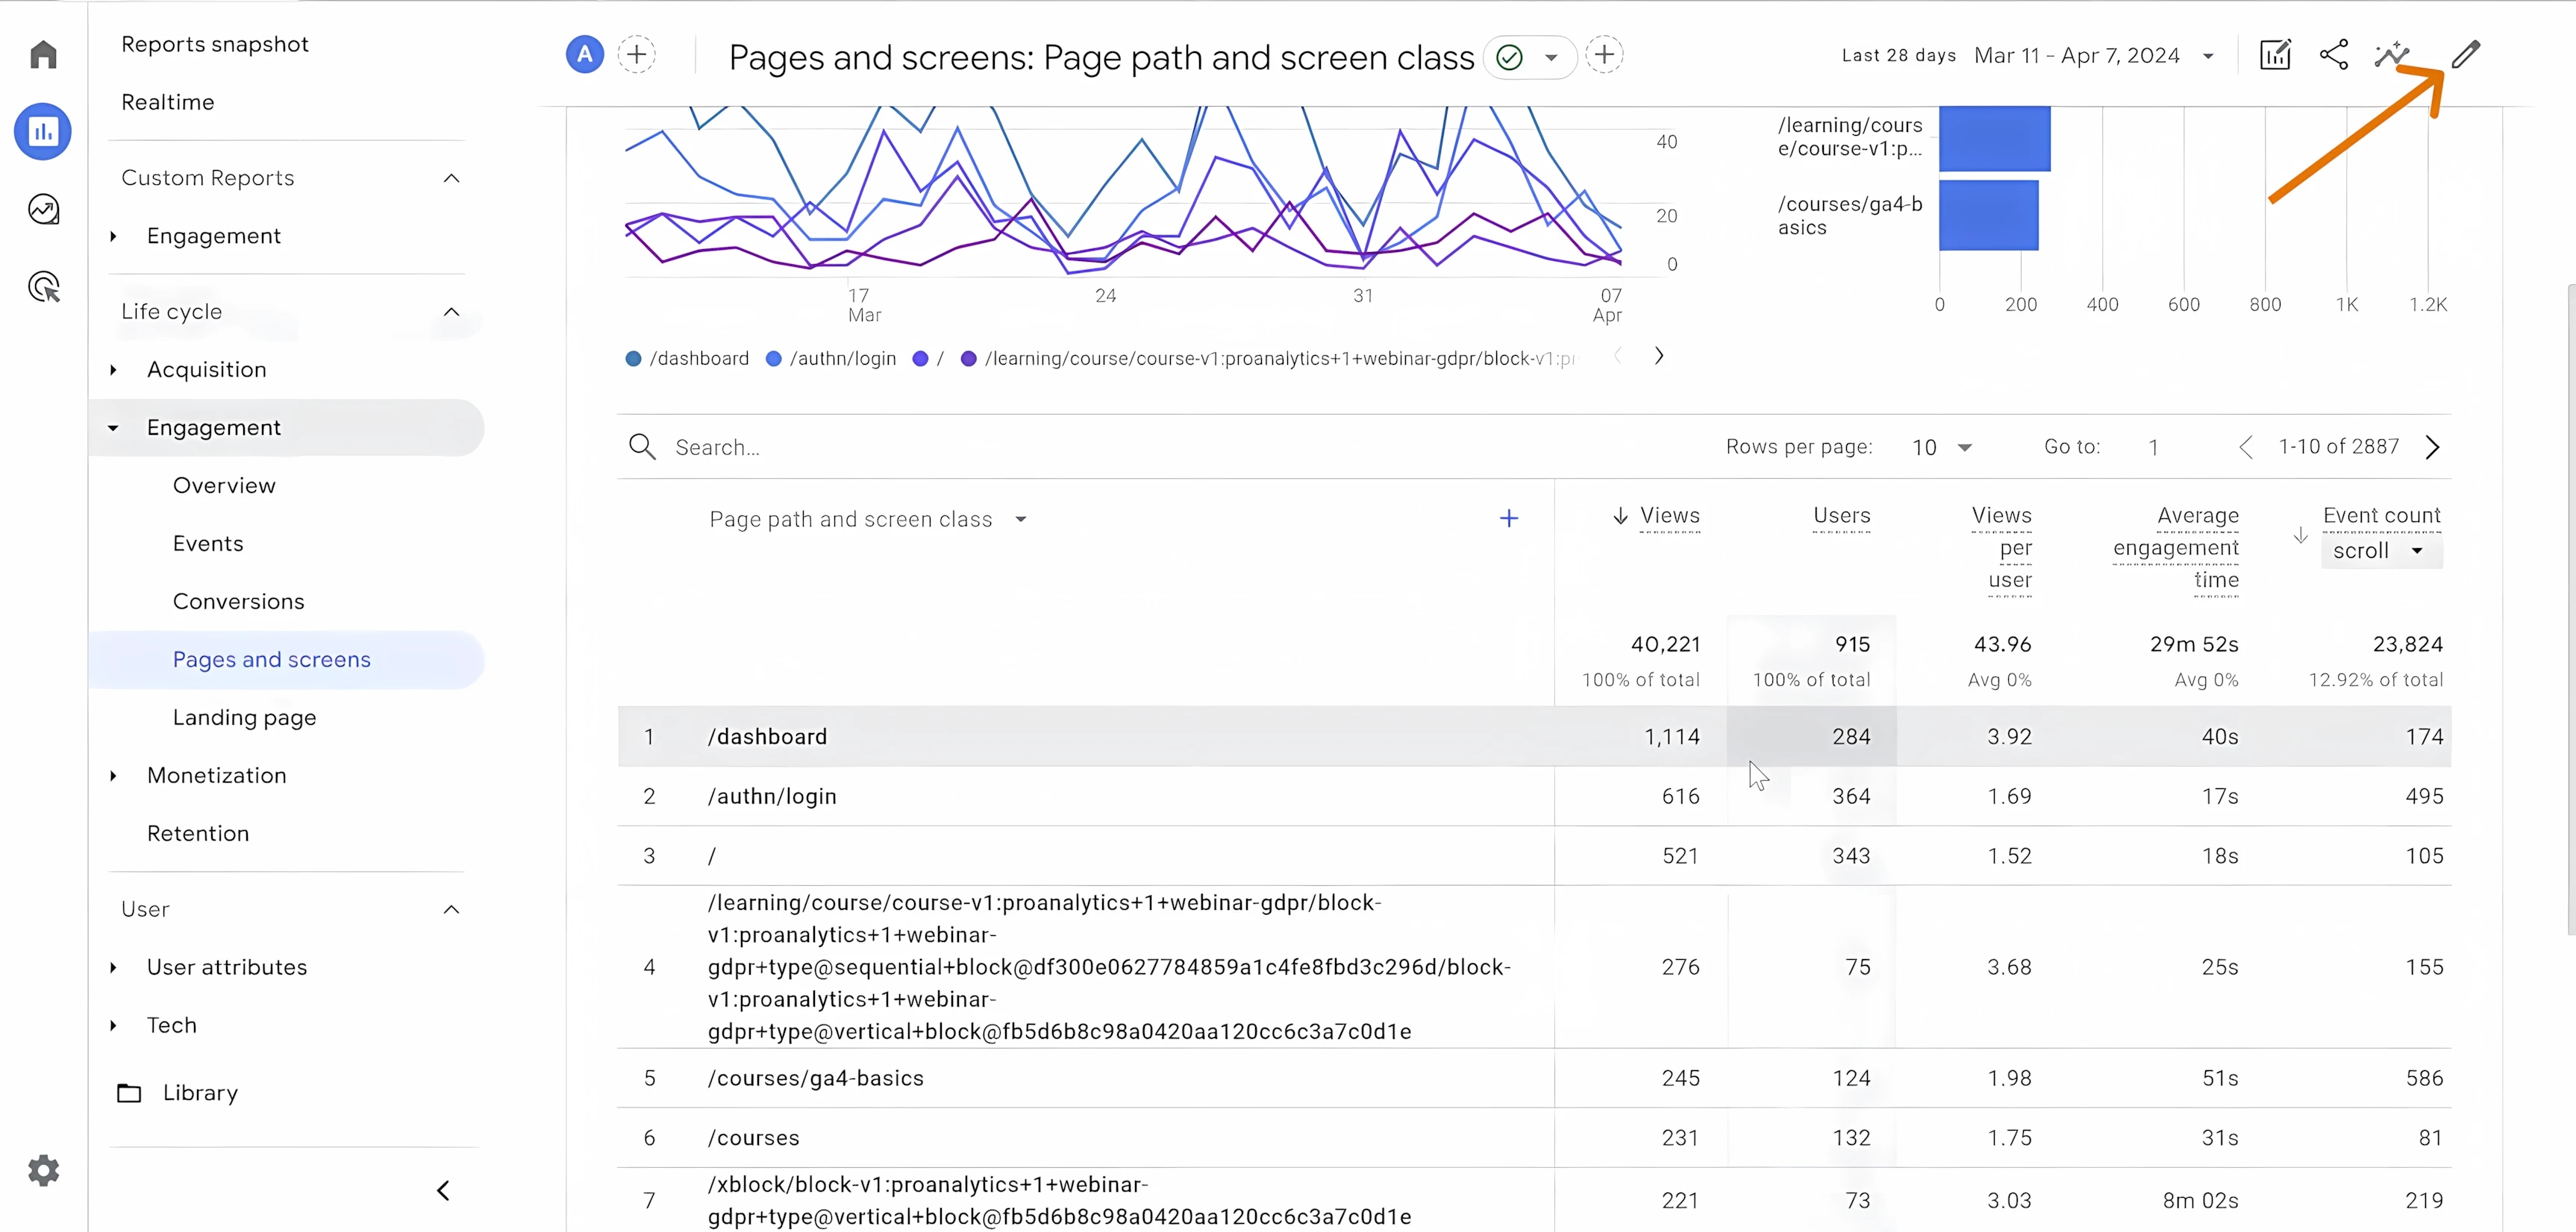Open the Conversions report
This screenshot has height=1232, width=2576.
coord(239,602)
